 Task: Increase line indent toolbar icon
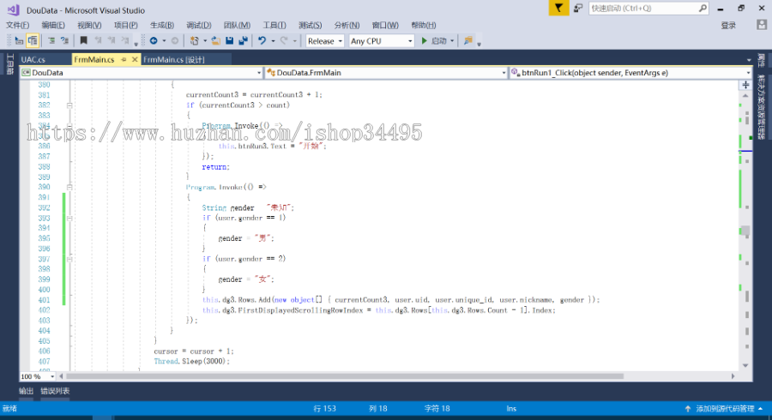pyautogui.click(x=64, y=41)
